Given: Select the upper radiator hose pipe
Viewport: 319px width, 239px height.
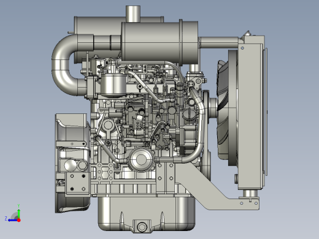Looking at the screenshot, I should point(219,42).
